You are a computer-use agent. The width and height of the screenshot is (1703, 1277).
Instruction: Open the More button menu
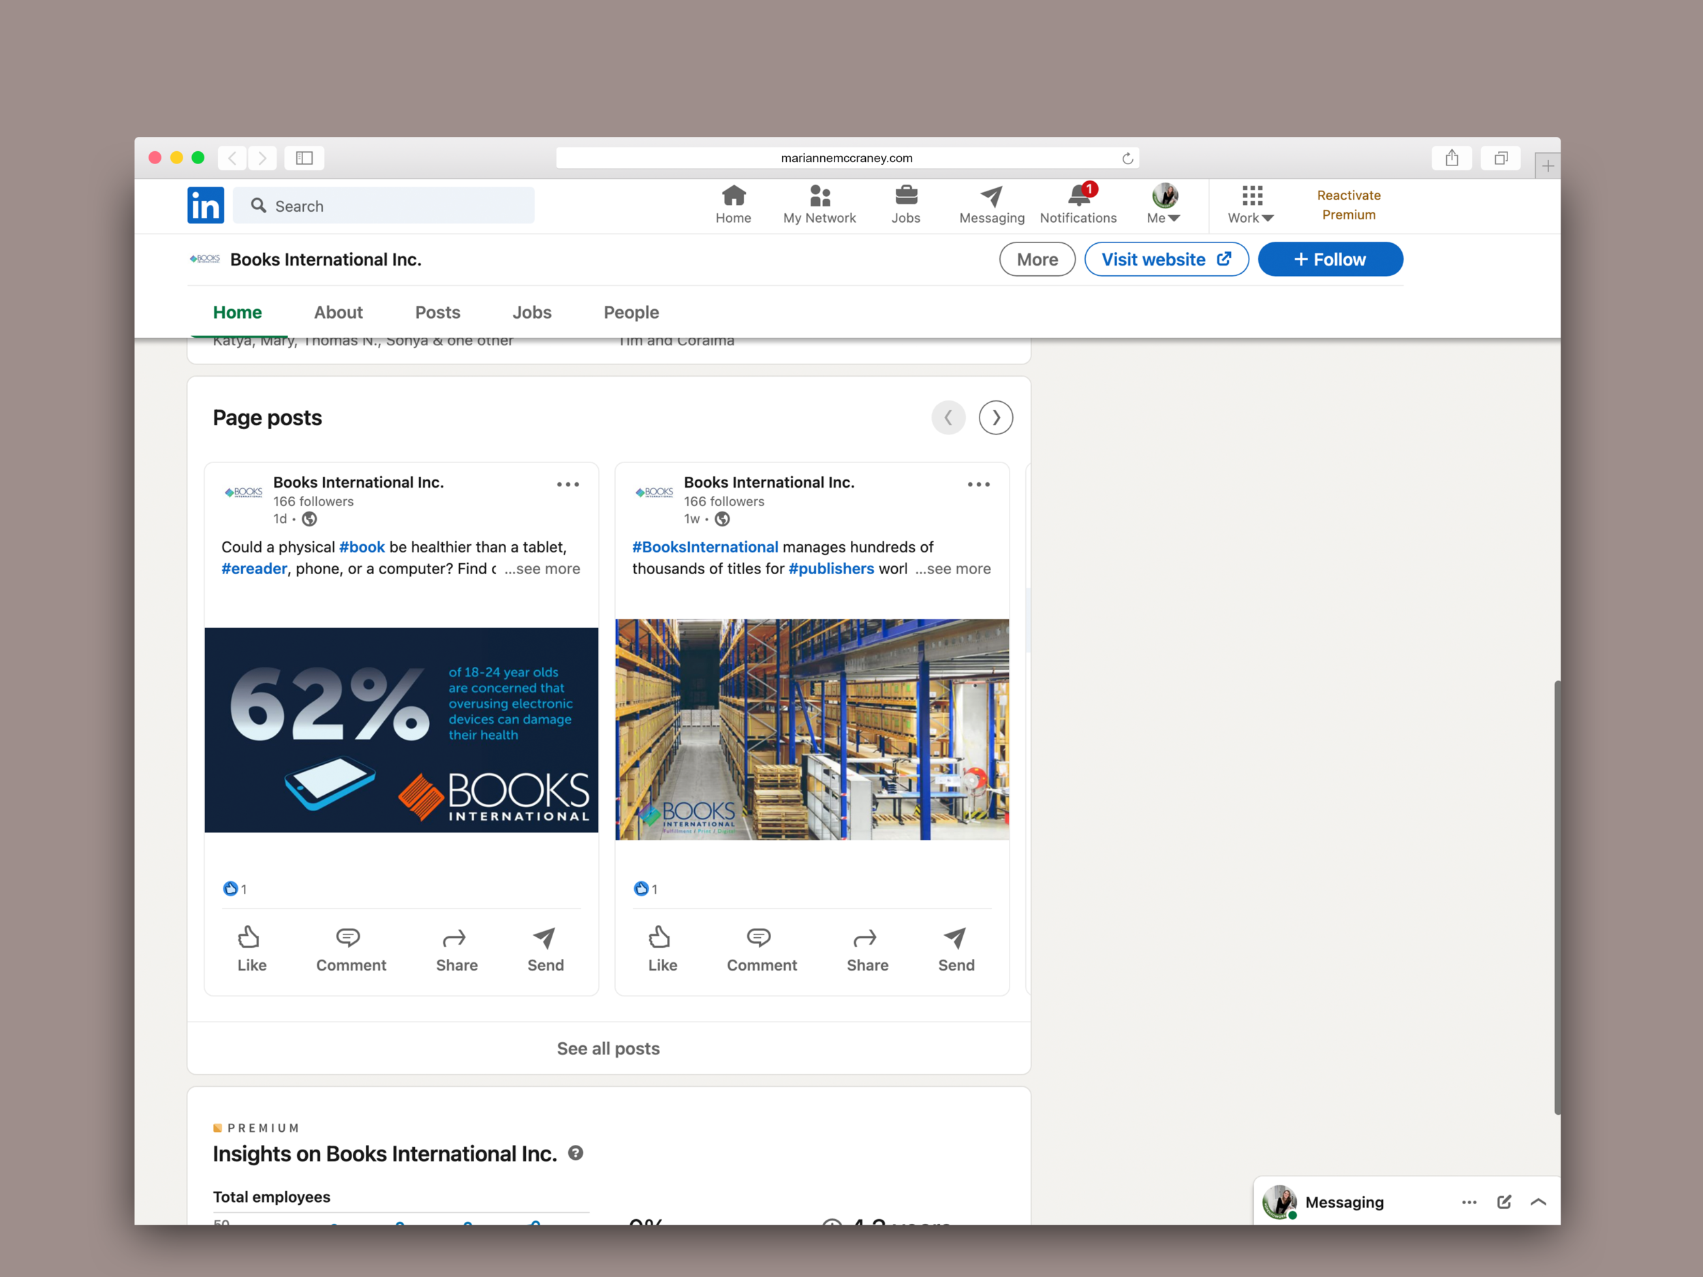click(1037, 259)
